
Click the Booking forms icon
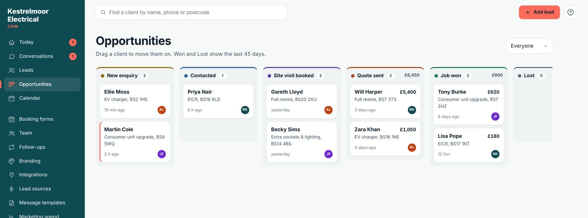[12, 119]
